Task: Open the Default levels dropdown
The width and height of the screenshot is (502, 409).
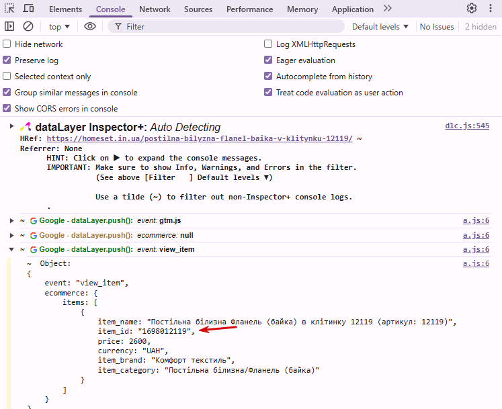Action: [x=380, y=27]
